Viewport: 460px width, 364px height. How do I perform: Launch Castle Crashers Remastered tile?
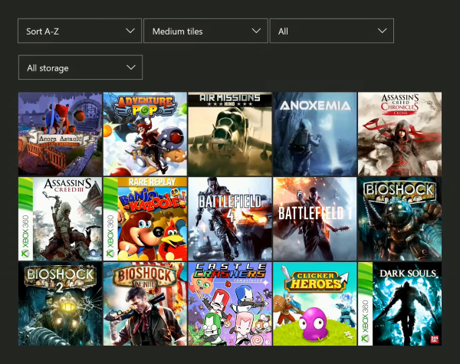coord(230,304)
